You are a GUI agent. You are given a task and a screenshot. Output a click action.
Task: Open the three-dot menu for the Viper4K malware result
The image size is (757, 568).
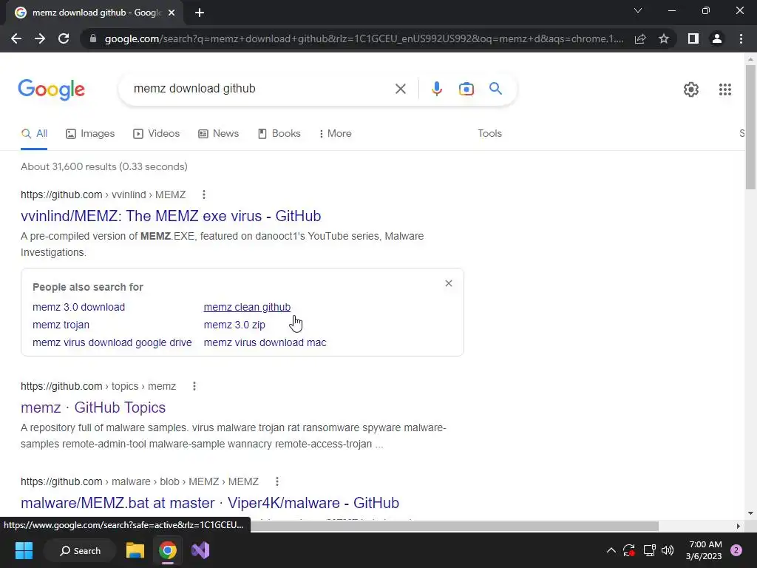pyautogui.click(x=276, y=481)
